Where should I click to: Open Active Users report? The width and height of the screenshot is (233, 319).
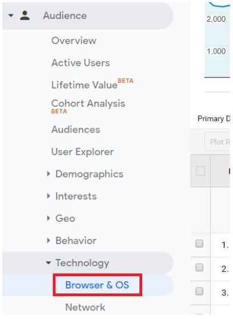[81, 63]
